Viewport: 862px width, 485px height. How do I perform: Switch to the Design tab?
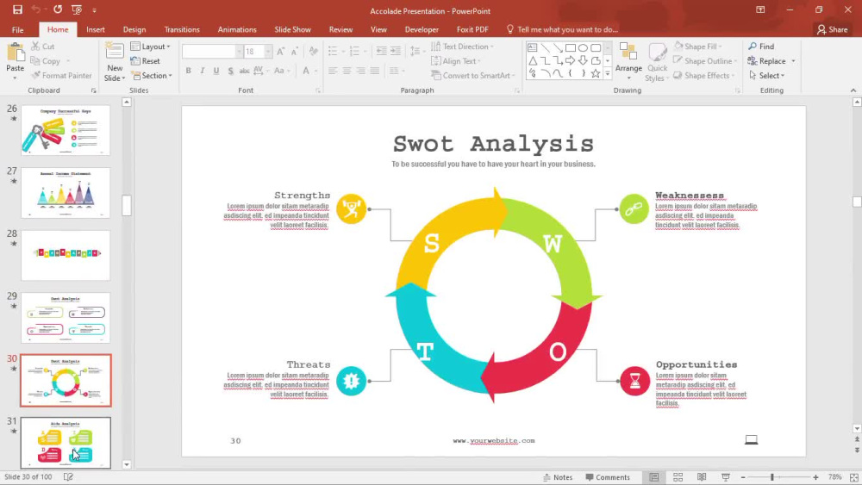pyautogui.click(x=134, y=29)
